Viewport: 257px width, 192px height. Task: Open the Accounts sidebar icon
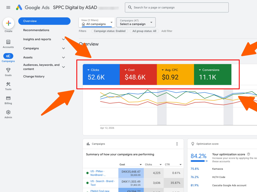(8, 42)
